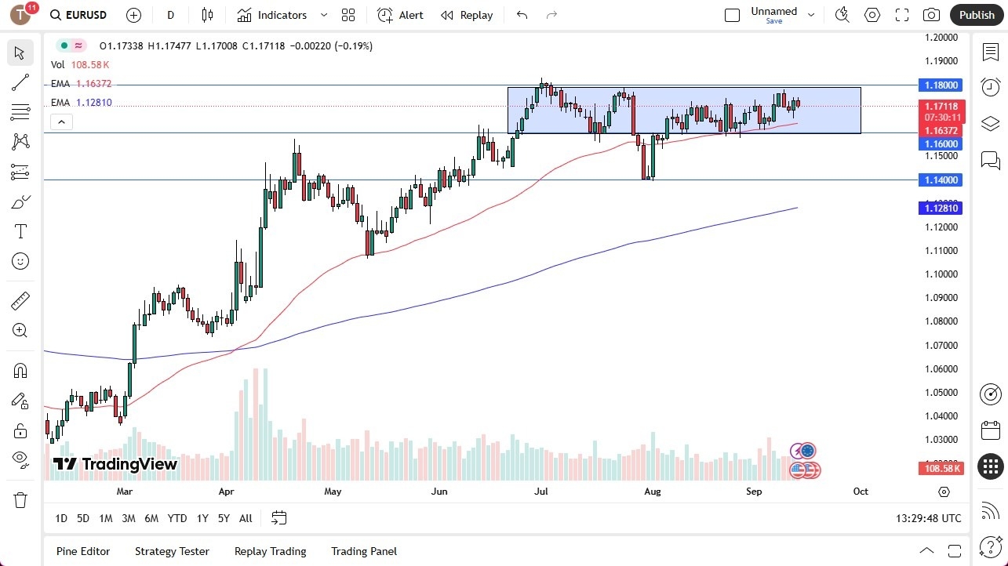The width and height of the screenshot is (1008, 566).
Task: Click the Publish button
Action: point(976,14)
